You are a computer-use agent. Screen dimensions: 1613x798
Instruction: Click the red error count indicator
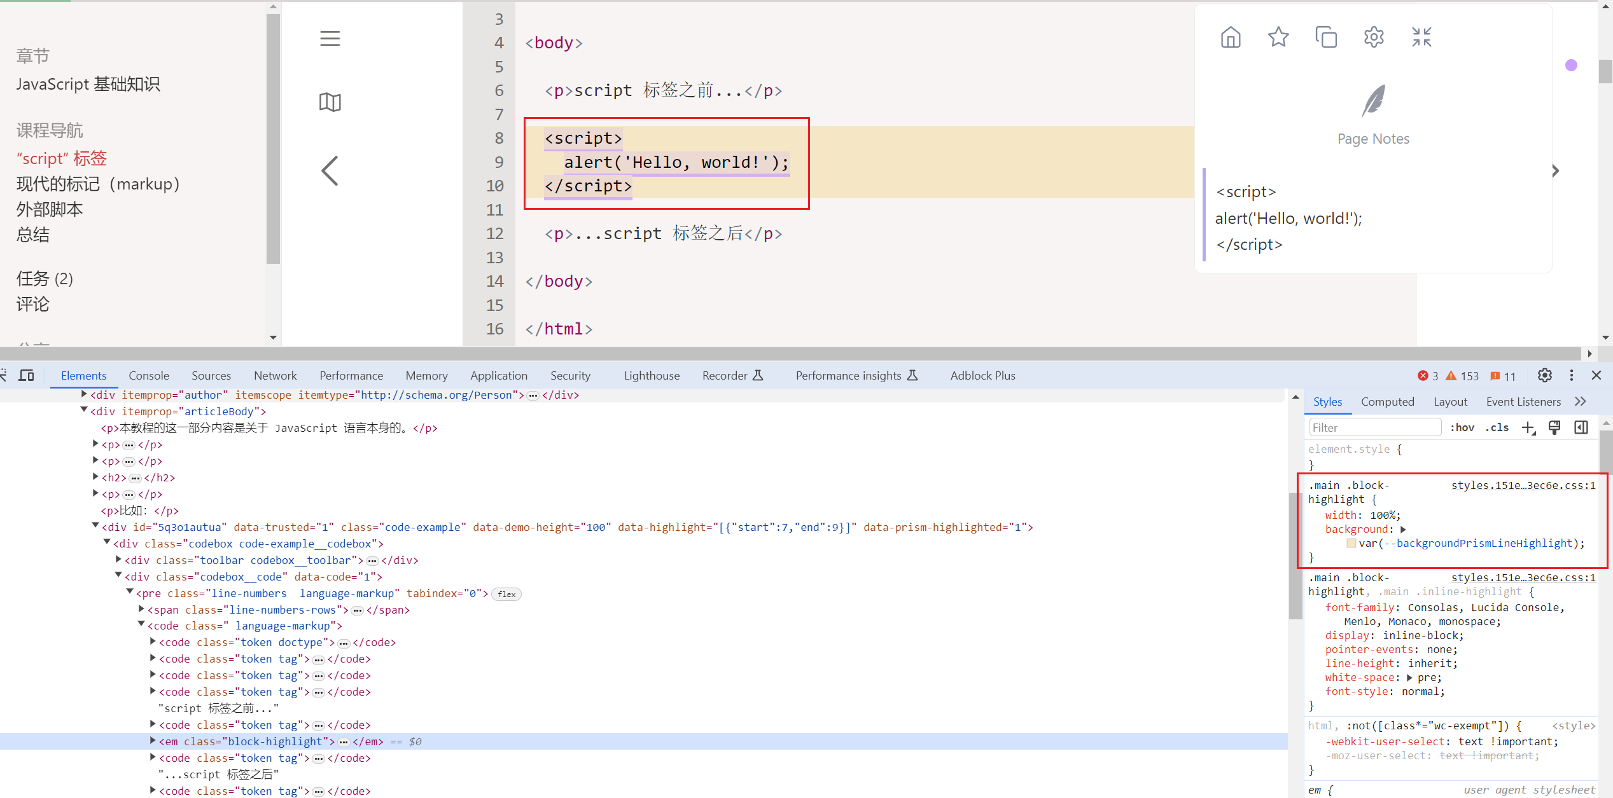pyautogui.click(x=1428, y=376)
